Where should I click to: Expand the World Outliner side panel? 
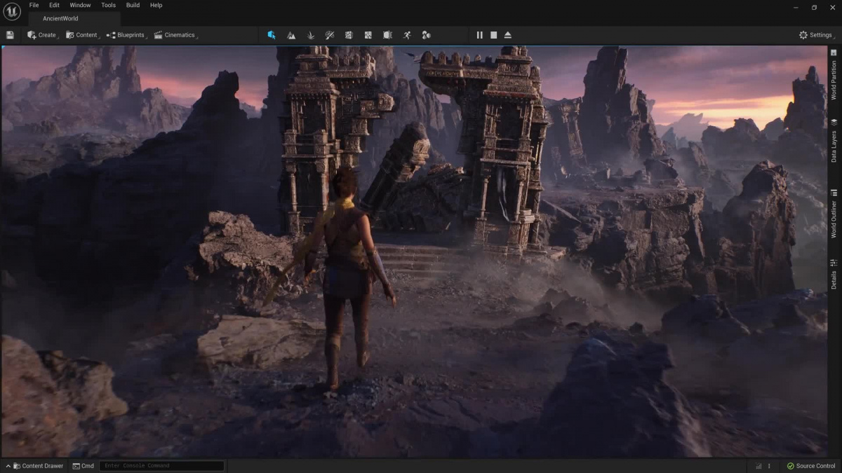click(x=834, y=214)
